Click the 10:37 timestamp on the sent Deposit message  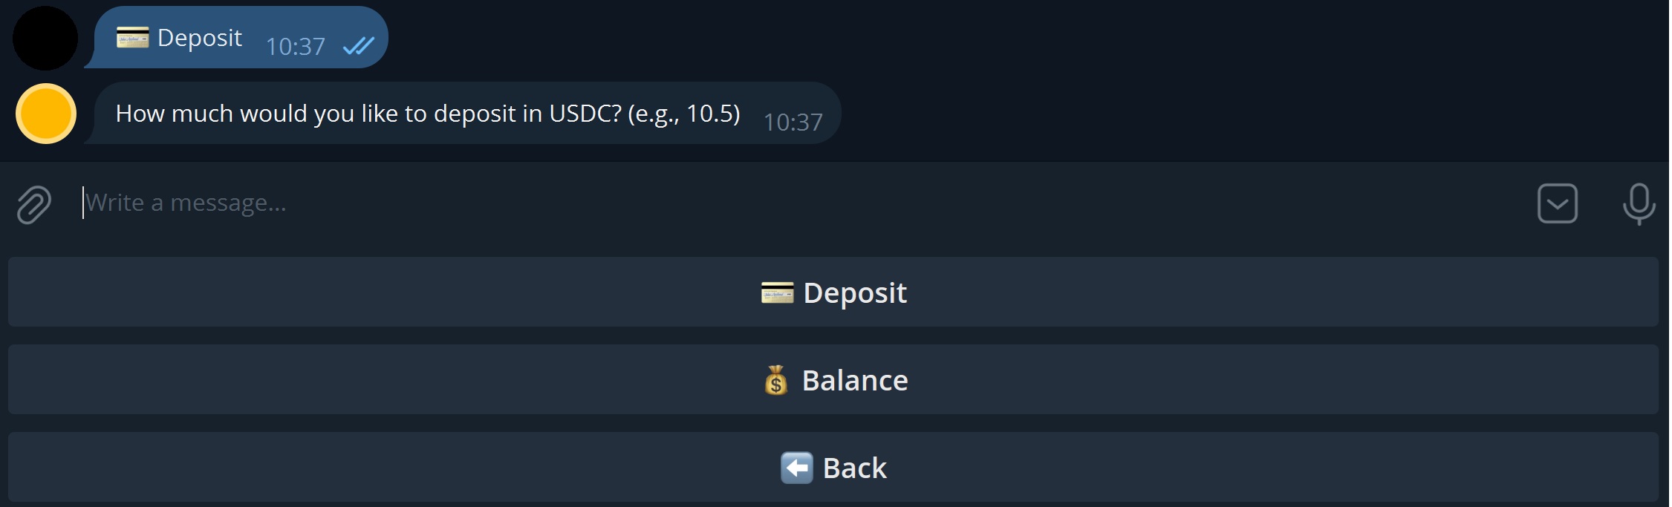click(295, 47)
